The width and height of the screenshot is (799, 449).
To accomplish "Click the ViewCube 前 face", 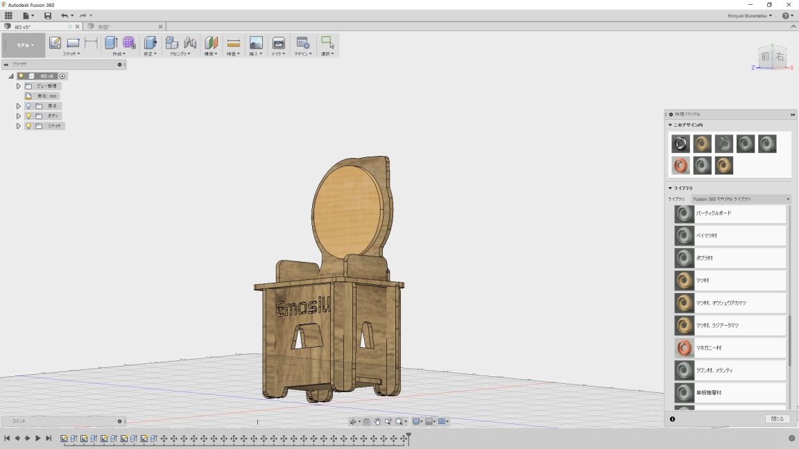I will click(765, 57).
